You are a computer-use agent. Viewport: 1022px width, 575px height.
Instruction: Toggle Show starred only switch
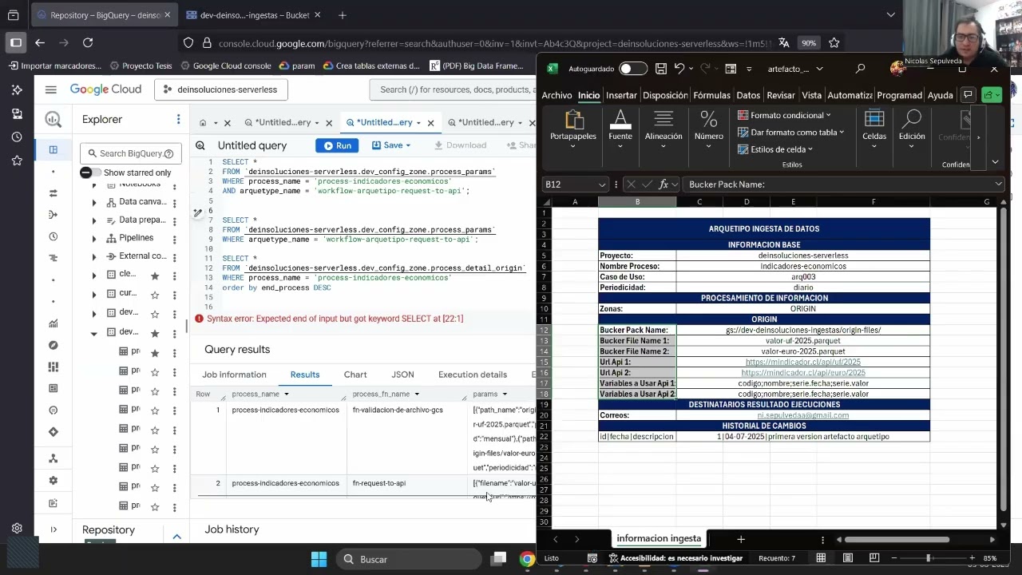(x=90, y=172)
